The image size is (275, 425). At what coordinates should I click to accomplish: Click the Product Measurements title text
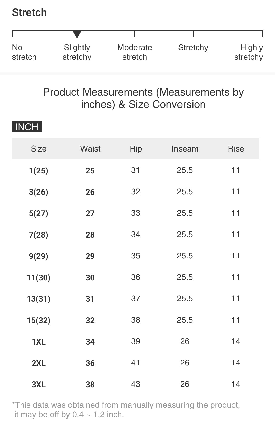pyautogui.click(x=143, y=98)
